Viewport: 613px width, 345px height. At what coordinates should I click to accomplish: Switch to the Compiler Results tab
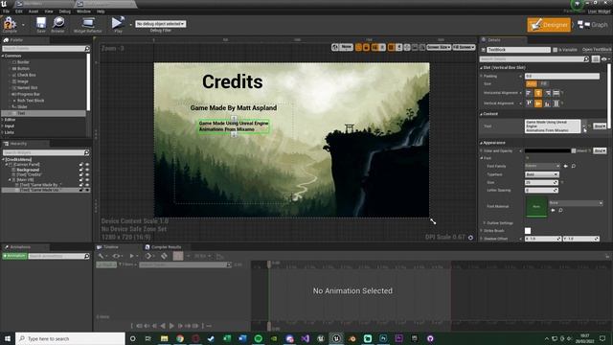click(x=163, y=247)
